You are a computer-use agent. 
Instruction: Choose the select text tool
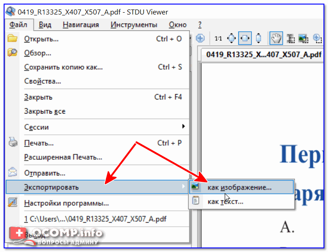pyautogui.click(x=290, y=39)
